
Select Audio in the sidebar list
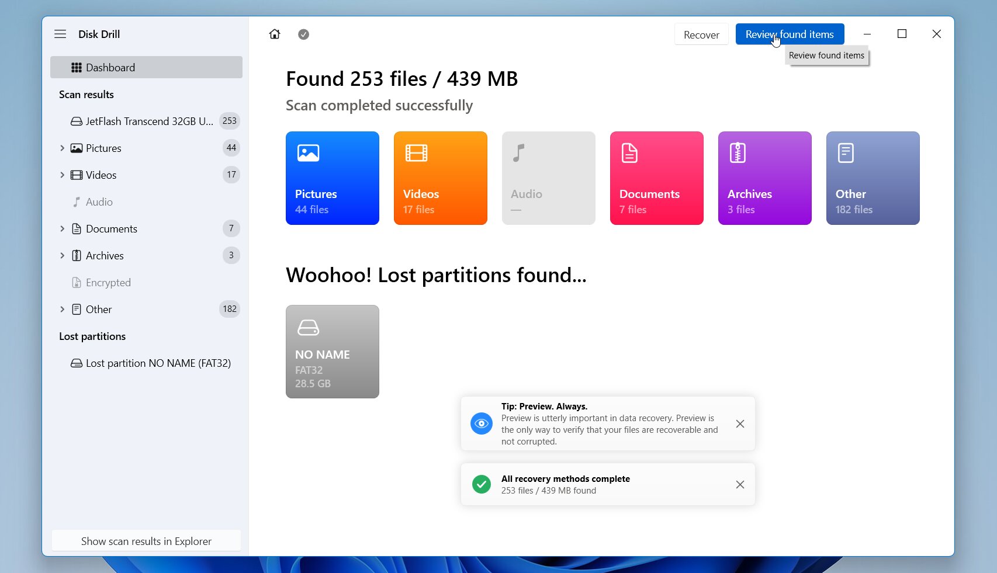click(x=146, y=202)
